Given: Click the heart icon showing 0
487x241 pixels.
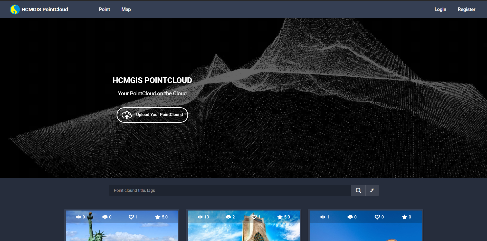Looking at the screenshot, I should pos(377,217).
